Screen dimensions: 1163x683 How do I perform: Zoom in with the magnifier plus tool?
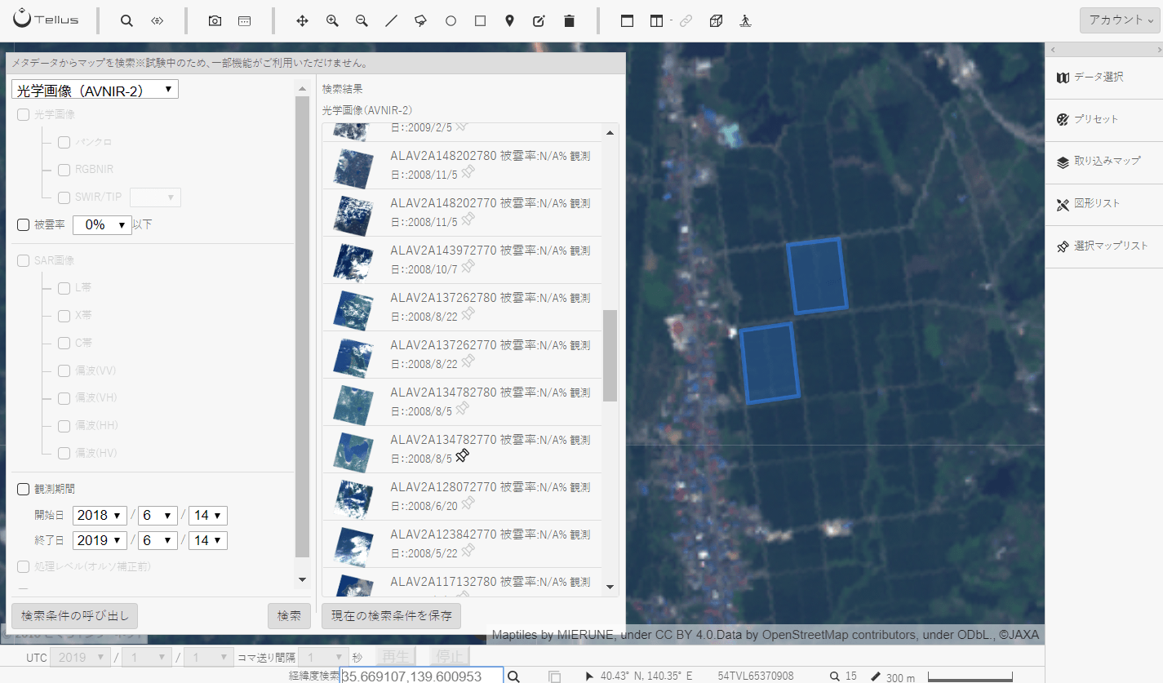click(332, 21)
